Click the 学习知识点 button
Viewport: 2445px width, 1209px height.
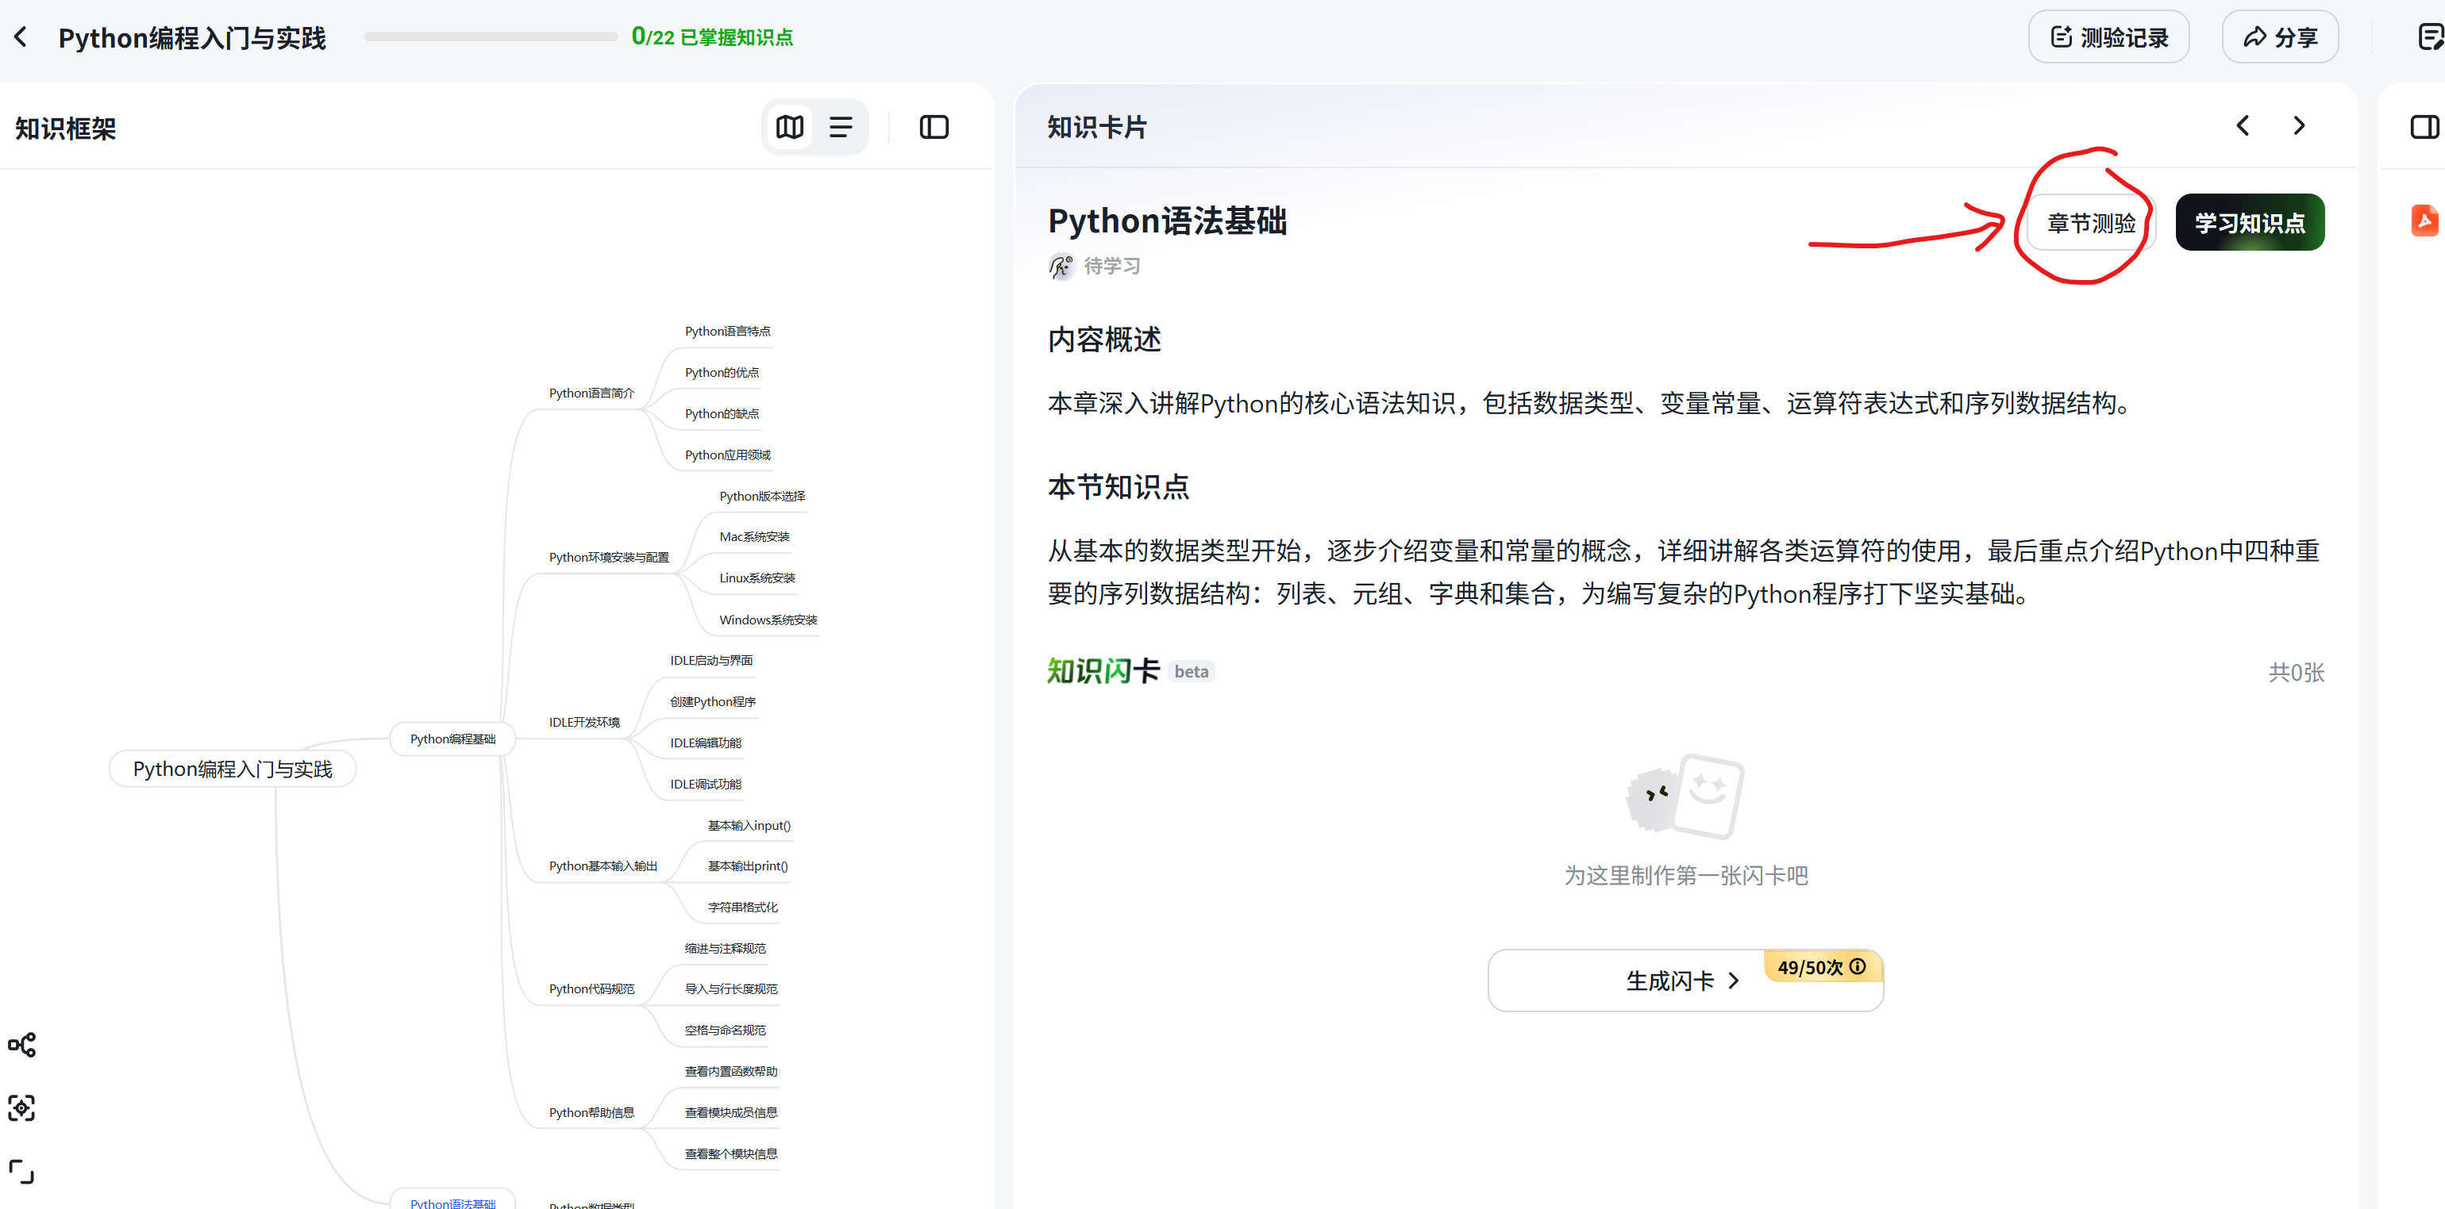coord(2250,224)
